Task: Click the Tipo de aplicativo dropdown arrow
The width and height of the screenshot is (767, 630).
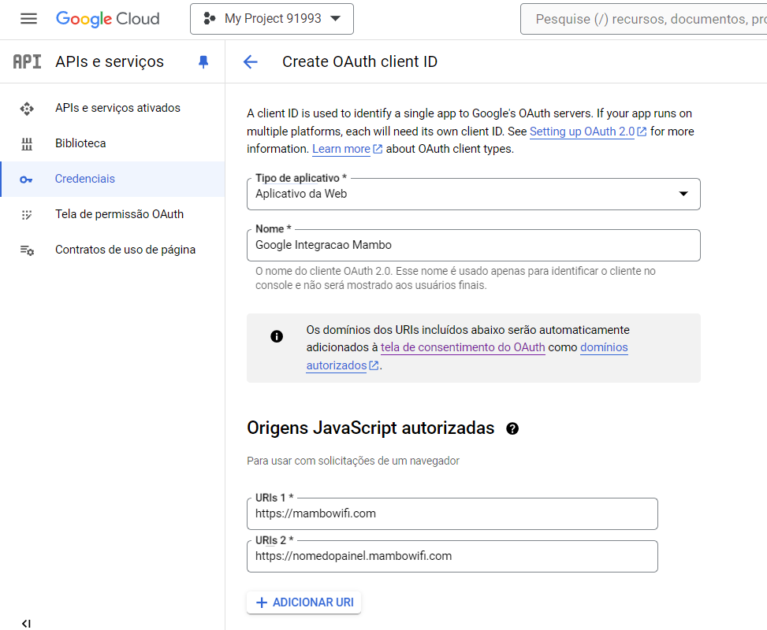Action: click(683, 194)
